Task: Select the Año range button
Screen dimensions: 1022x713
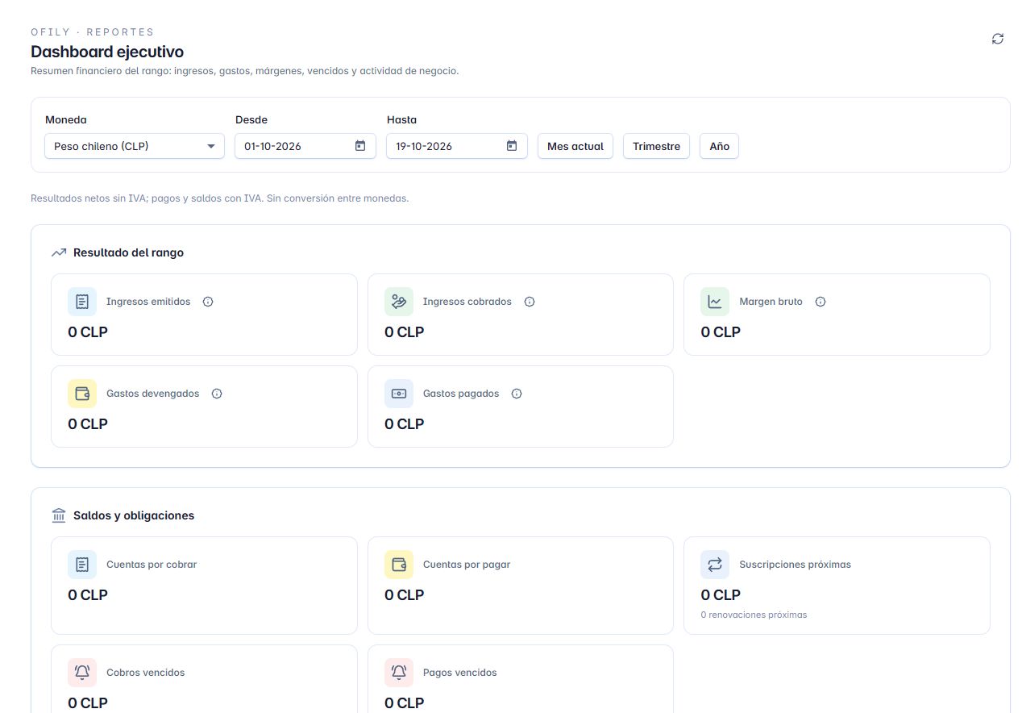Action: point(719,146)
